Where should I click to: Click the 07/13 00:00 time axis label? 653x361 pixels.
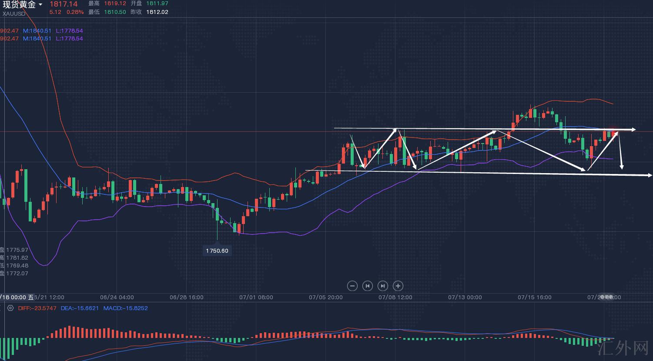tap(465, 297)
